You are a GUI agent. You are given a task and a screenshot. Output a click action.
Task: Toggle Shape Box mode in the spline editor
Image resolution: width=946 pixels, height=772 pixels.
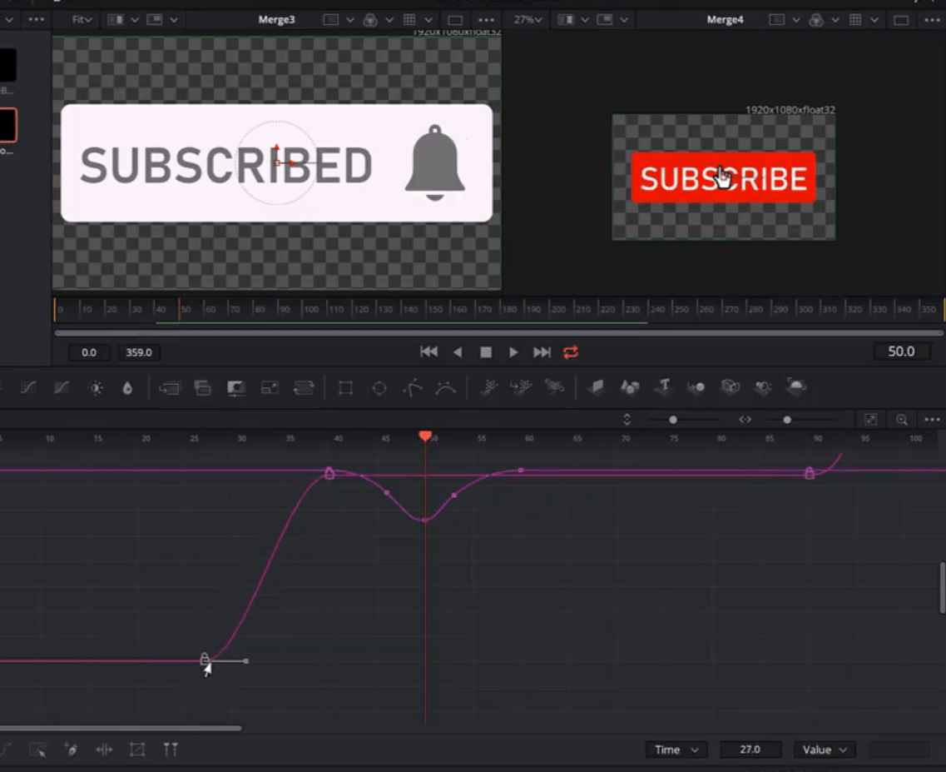click(x=136, y=750)
